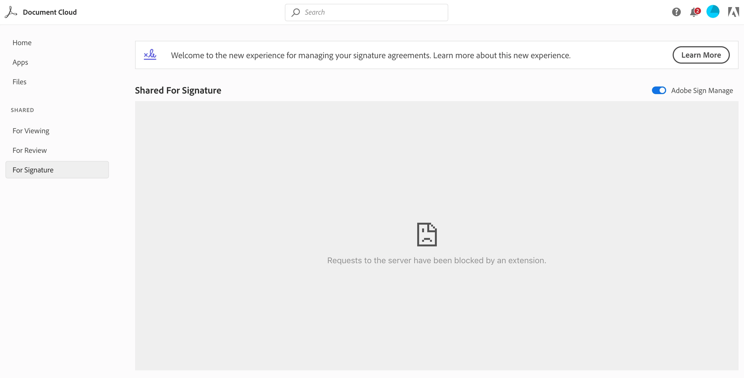Open the Apps section

click(20, 62)
